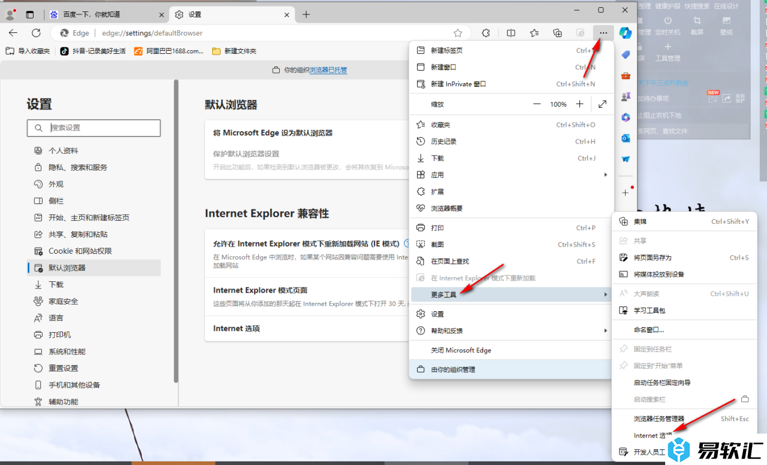This screenshot has width=767, height=465.
Task: Select 关闭 Microsoft Edge menu item
Action: pyautogui.click(x=512, y=350)
